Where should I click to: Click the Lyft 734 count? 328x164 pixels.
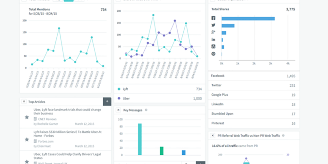click(x=199, y=89)
